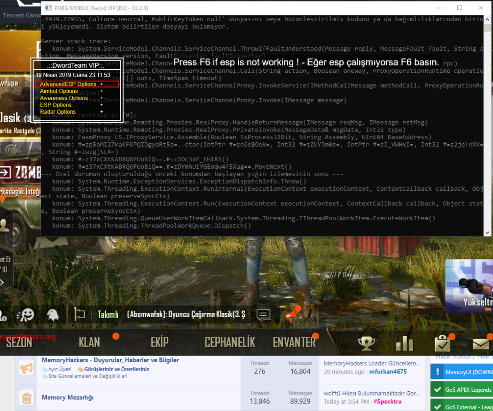Click MemoryUI (DOWN) status button

click(462, 372)
